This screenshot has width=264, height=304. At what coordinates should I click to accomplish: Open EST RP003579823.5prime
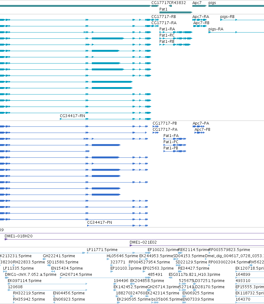[229, 250]
